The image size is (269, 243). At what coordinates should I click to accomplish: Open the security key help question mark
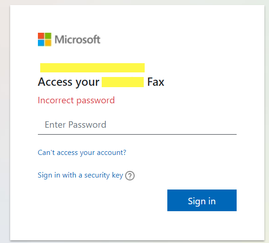coord(130,176)
